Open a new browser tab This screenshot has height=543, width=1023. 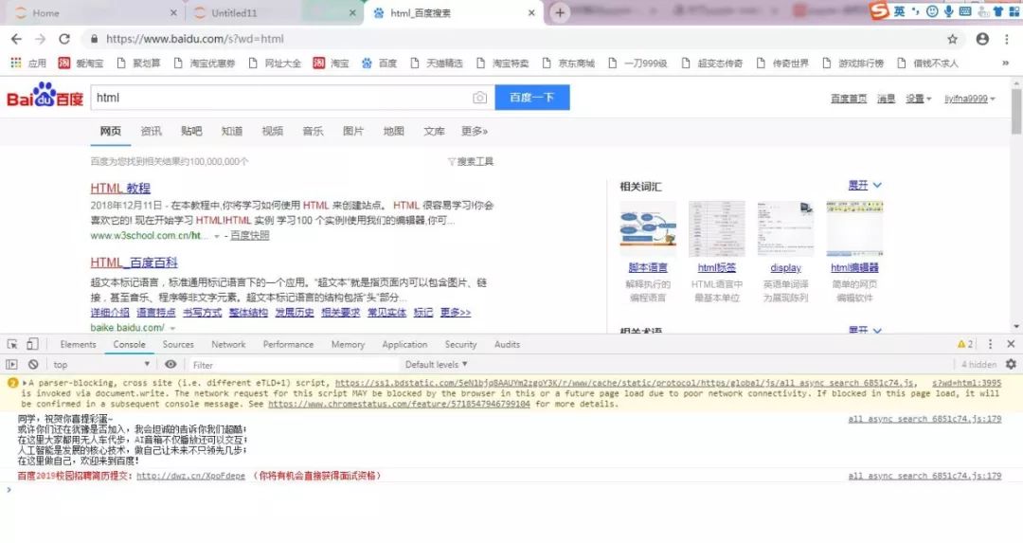click(x=560, y=12)
